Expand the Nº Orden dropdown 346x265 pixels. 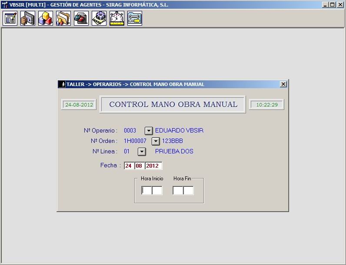156,141
